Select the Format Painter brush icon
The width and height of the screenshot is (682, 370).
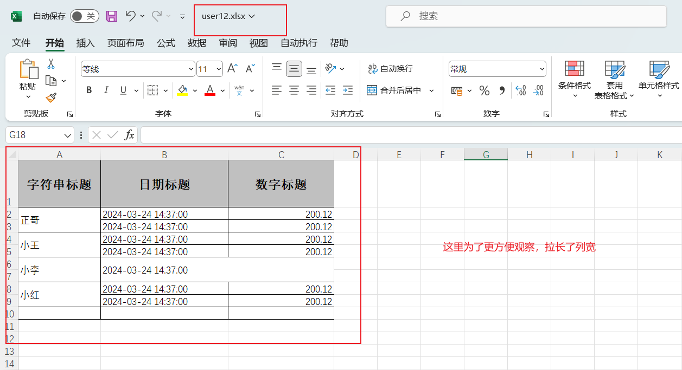[x=51, y=98]
